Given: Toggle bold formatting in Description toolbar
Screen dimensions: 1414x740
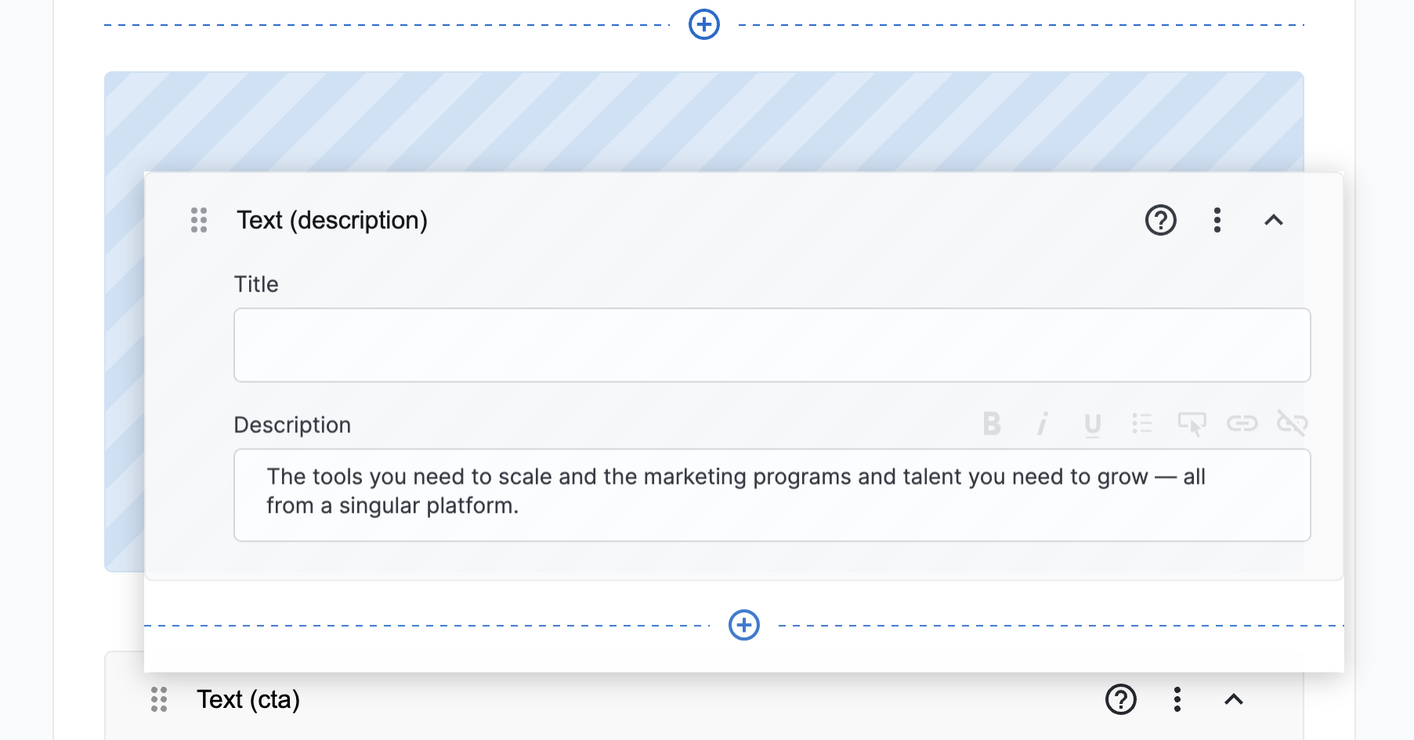Looking at the screenshot, I should 992,424.
